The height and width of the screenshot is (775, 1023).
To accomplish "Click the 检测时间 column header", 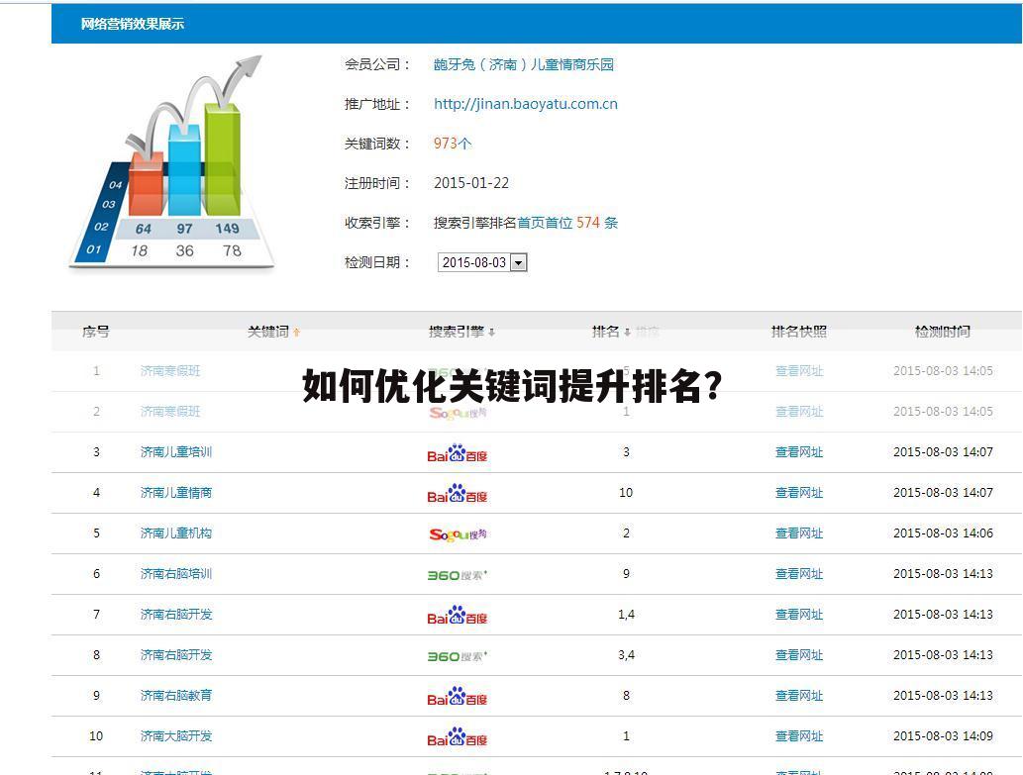I will coord(943,332).
